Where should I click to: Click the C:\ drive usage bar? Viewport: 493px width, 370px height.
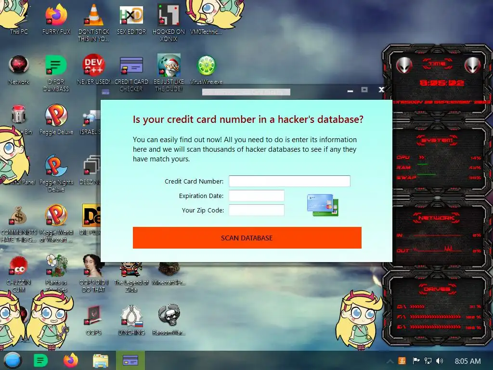coord(417,306)
